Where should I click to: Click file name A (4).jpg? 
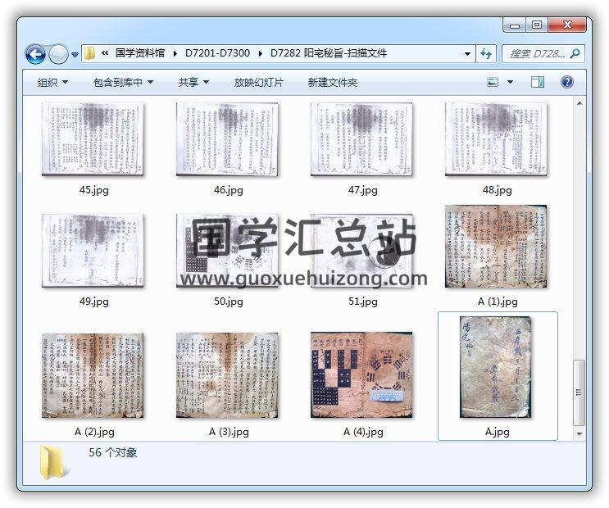click(363, 432)
